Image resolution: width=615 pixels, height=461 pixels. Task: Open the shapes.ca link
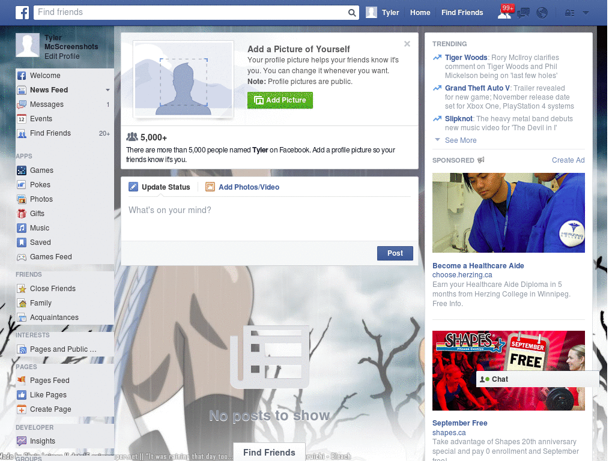(x=449, y=433)
